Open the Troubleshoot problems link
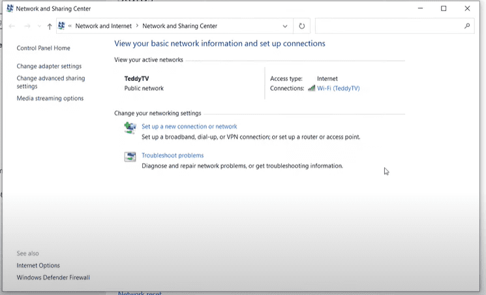This screenshot has height=295, width=486. [x=172, y=155]
